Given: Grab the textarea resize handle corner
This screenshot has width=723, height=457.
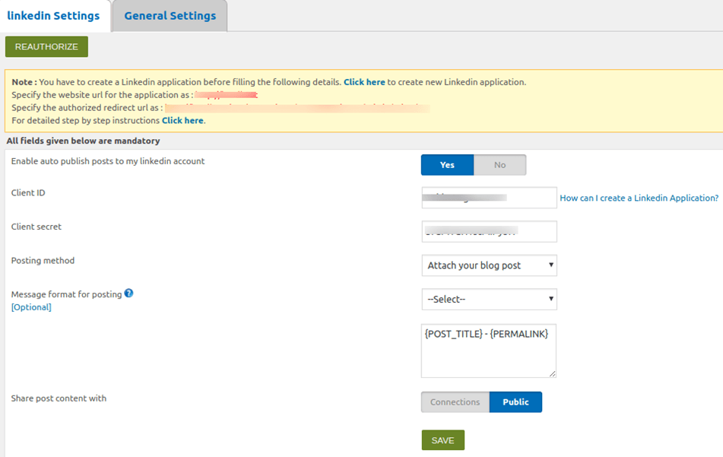Looking at the screenshot, I should click(x=553, y=374).
